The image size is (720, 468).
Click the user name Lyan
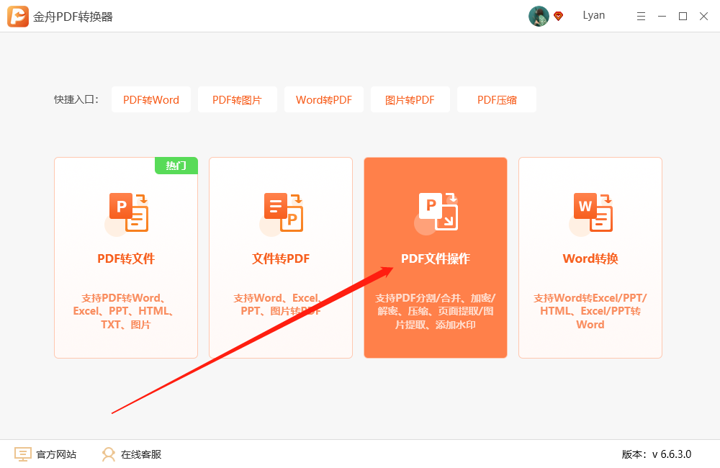tap(594, 15)
